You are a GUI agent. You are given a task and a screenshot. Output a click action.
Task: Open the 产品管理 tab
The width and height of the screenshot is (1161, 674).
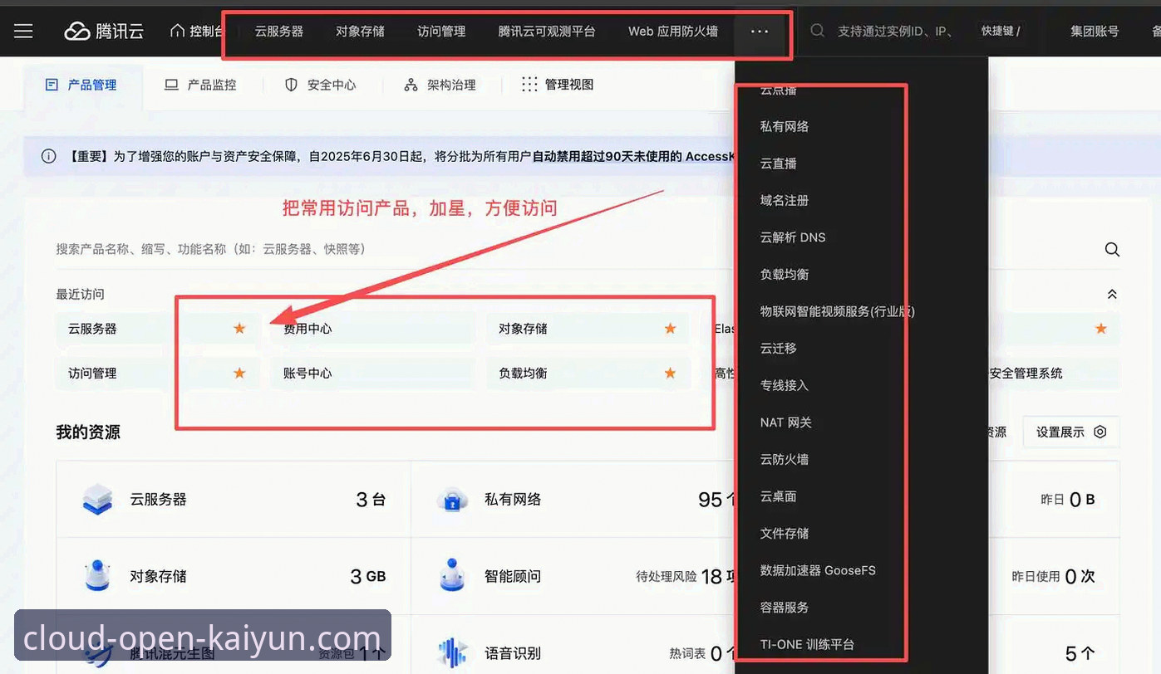click(x=81, y=85)
